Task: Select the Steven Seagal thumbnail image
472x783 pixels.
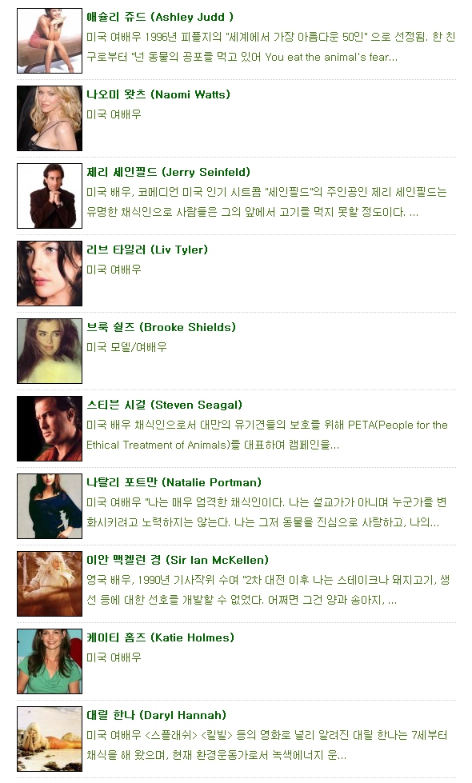Action: [x=50, y=429]
